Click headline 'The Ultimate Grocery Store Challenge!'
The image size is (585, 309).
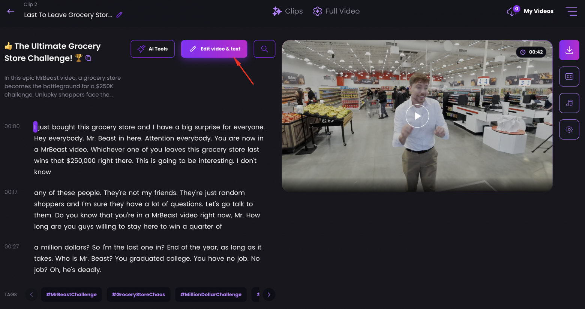point(52,52)
